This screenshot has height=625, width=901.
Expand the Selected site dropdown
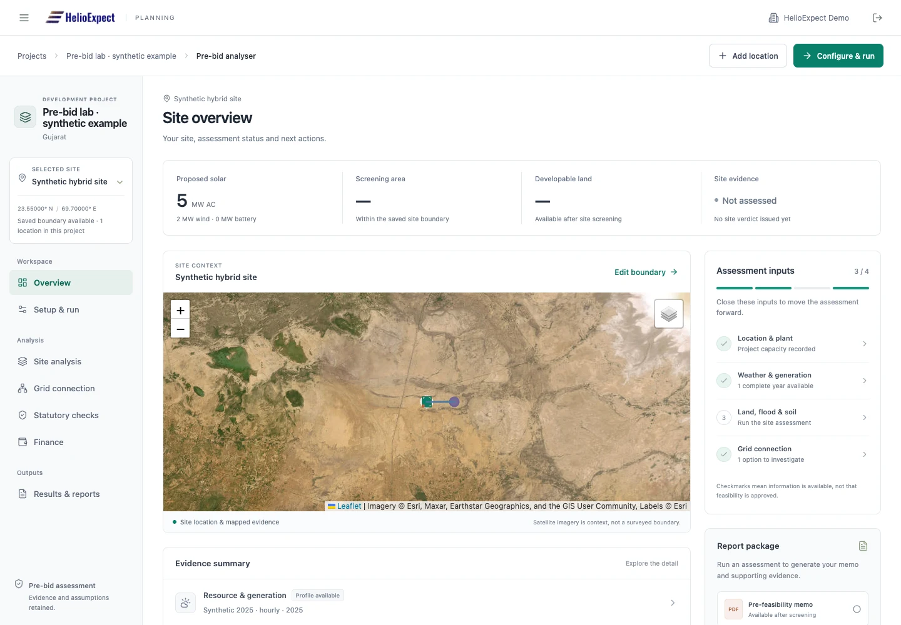tap(120, 182)
